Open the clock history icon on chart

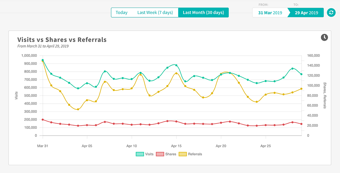click(x=324, y=37)
